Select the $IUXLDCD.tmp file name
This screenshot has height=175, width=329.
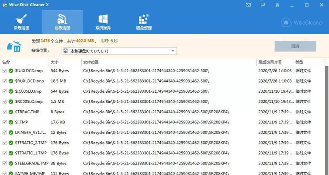[x=29, y=71]
